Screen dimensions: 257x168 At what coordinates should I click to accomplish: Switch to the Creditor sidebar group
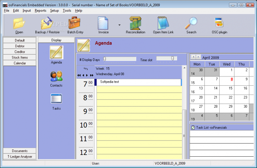tap(20, 52)
